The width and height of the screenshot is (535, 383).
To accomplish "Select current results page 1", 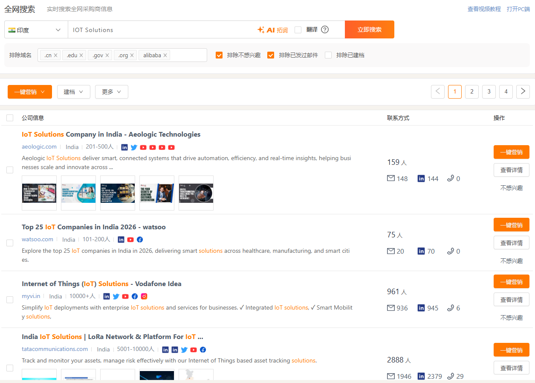I will 455,92.
